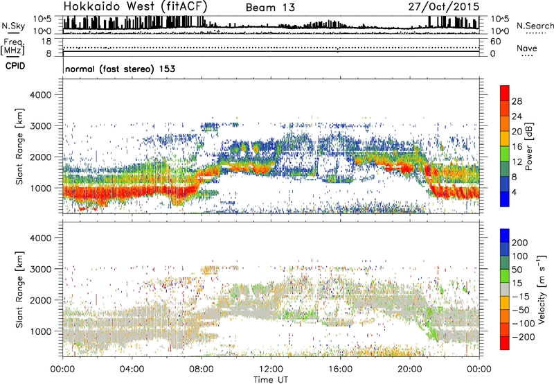Click the '100' label on Velocity colorbar
The height and width of the screenshot is (384, 554).
(x=520, y=256)
